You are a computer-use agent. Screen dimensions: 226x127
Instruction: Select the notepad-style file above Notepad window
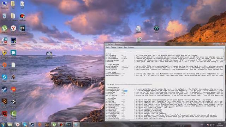(x=139, y=40)
